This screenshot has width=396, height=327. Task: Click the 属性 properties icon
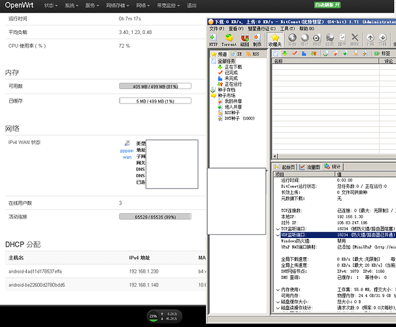pos(342,40)
